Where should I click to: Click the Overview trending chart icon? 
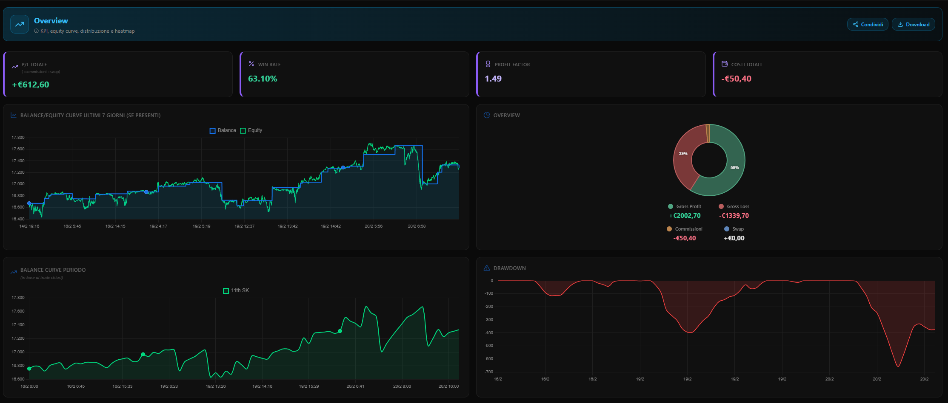click(x=20, y=25)
